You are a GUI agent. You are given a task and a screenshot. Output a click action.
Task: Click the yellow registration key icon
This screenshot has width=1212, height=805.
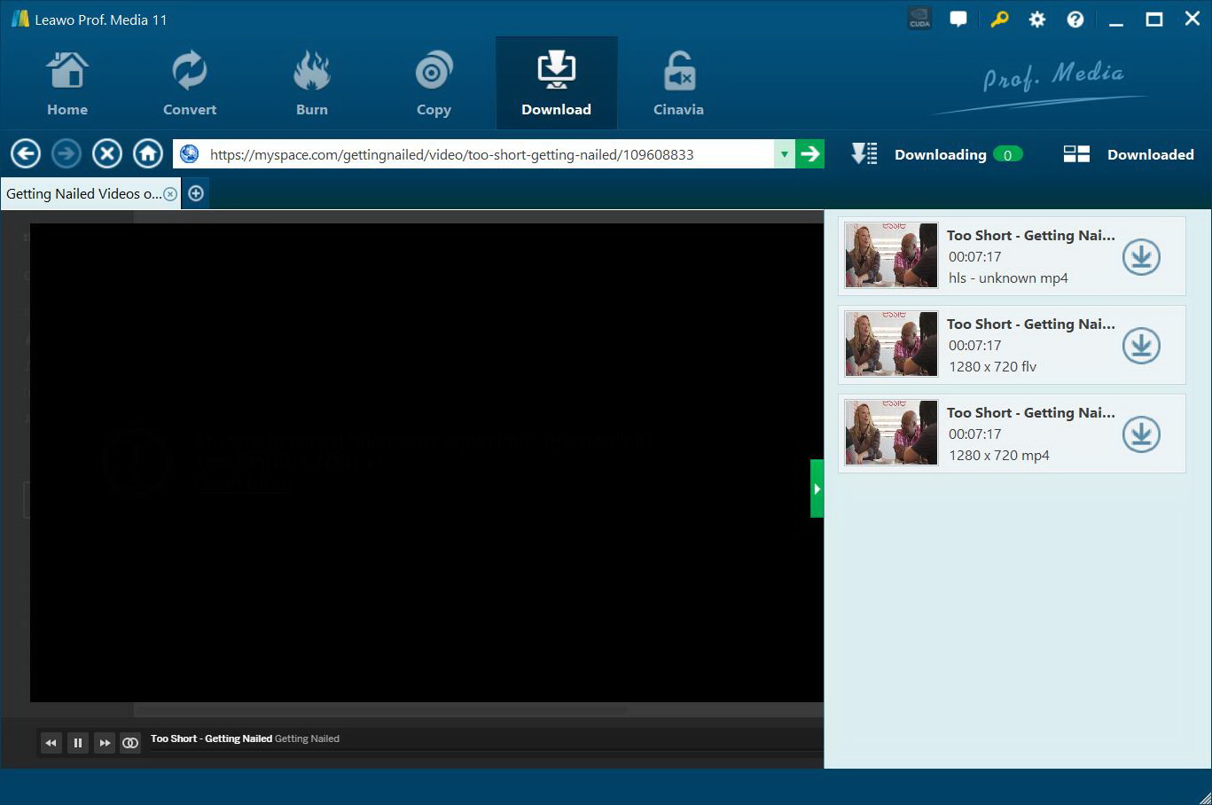[999, 19]
